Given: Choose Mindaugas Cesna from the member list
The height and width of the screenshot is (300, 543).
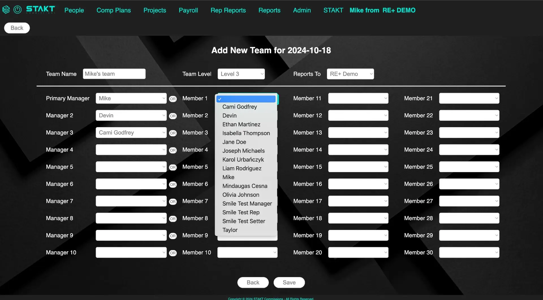Looking at the screenshot, I should tap(245, 186).
